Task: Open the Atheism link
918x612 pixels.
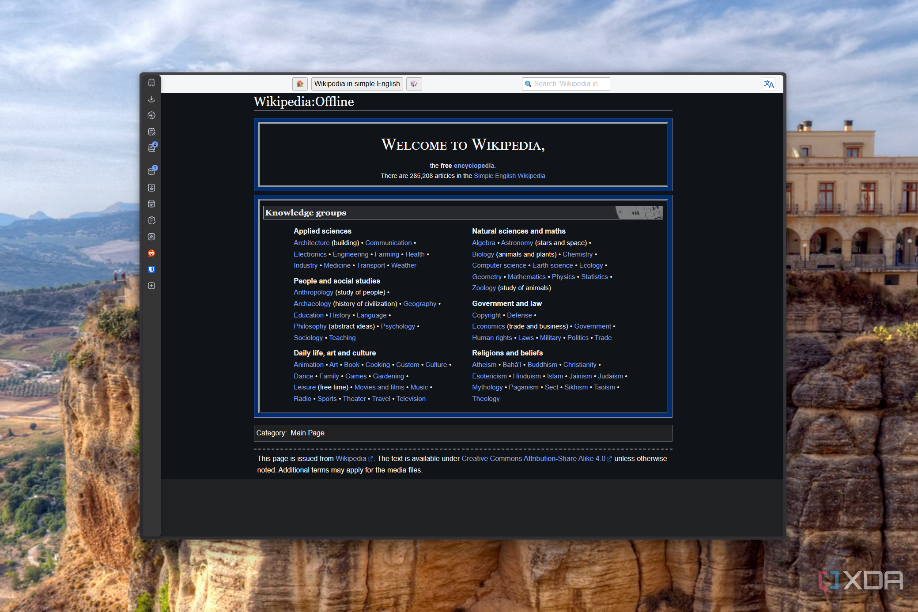Action: [484, 365]
